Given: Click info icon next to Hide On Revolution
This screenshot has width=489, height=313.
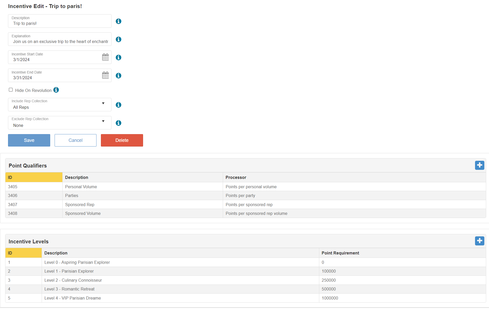Looking at the screenshot, I should 56,90.
